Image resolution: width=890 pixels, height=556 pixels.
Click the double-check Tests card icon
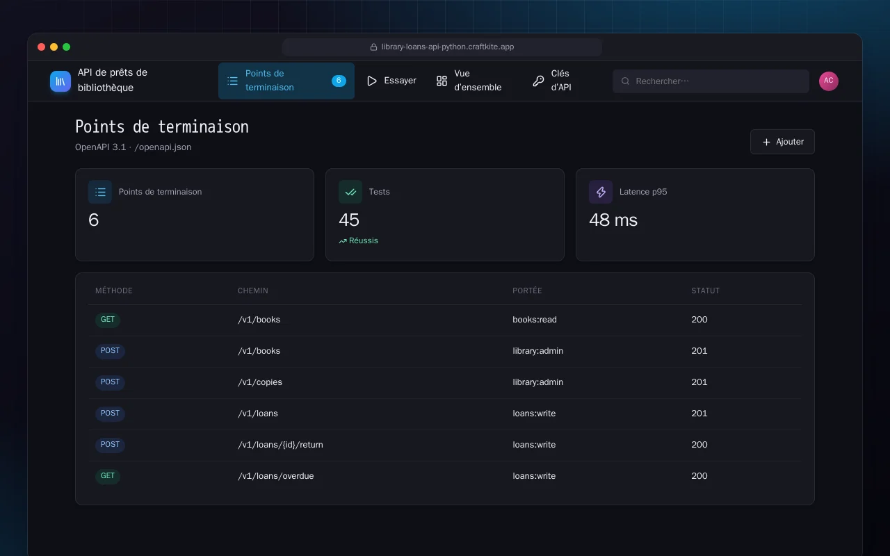point(350,192)
